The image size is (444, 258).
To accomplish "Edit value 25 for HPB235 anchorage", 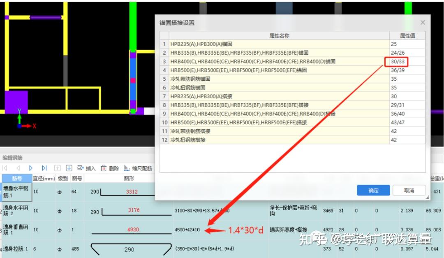I will pyautogui.click(x=407, y=44).
